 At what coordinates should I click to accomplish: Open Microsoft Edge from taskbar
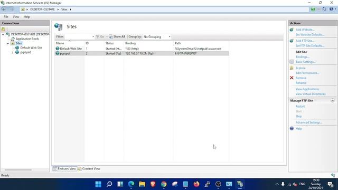(131, 184)
